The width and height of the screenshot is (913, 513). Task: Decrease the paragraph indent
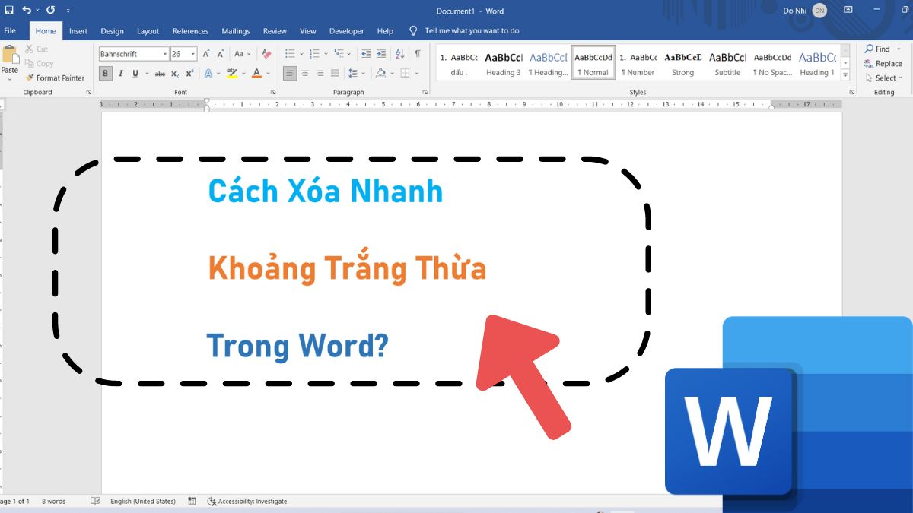point(367,54)
